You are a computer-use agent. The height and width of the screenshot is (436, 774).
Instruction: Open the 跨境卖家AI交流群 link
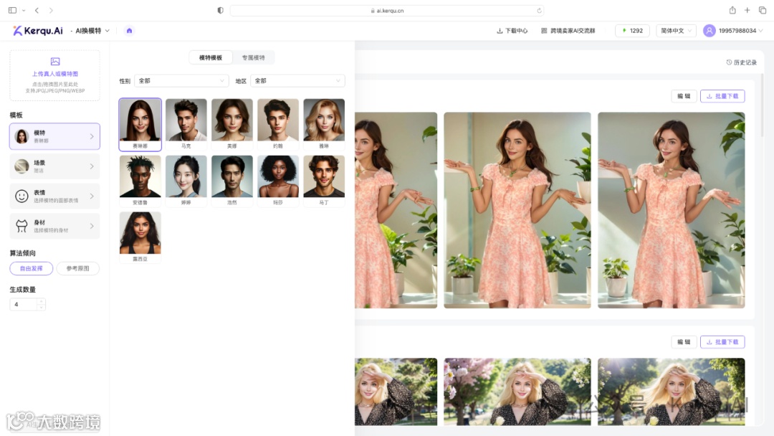click(568, 31)
